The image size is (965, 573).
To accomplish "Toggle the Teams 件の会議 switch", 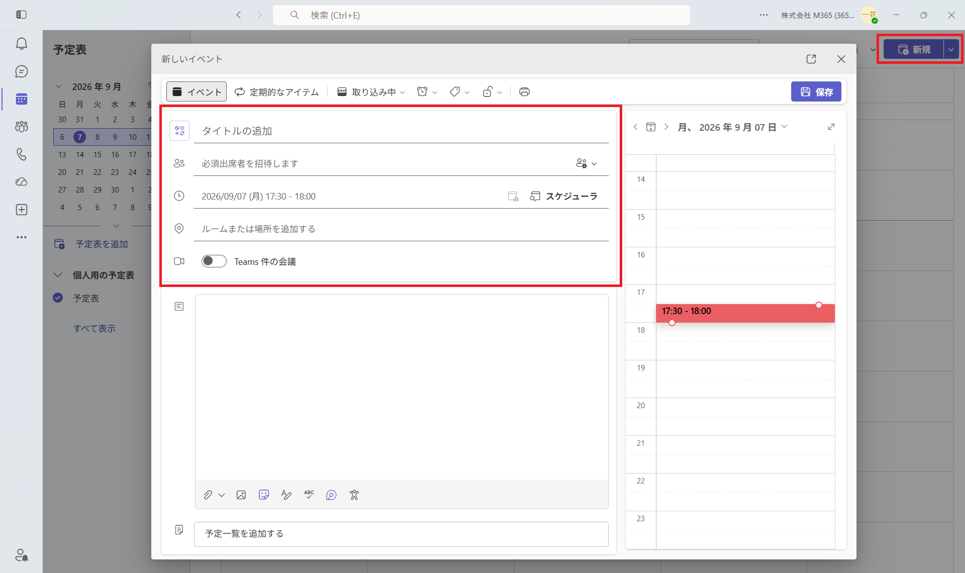I will [x=214, y=261].
